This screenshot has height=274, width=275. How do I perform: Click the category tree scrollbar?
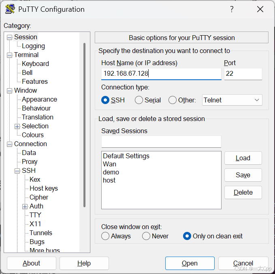[84, 125]
